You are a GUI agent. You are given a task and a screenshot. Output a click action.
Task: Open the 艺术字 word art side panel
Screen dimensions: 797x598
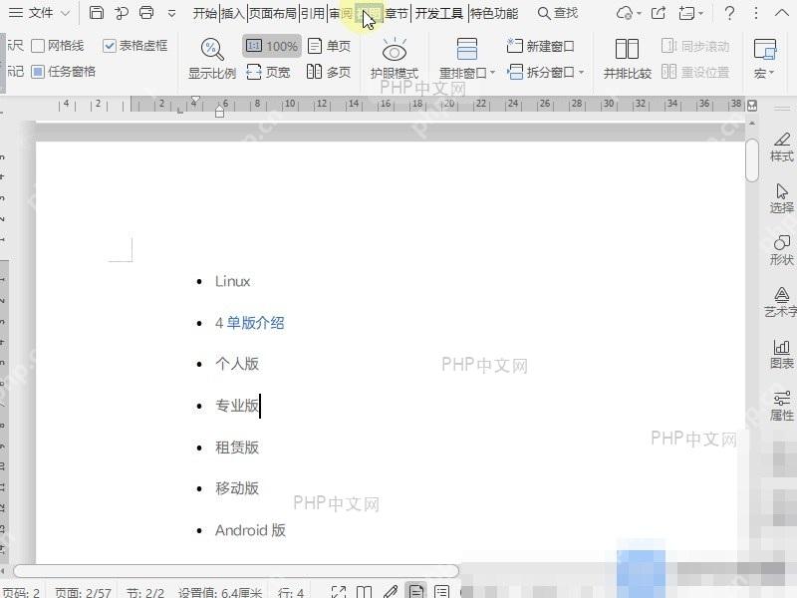pos(781,303)
